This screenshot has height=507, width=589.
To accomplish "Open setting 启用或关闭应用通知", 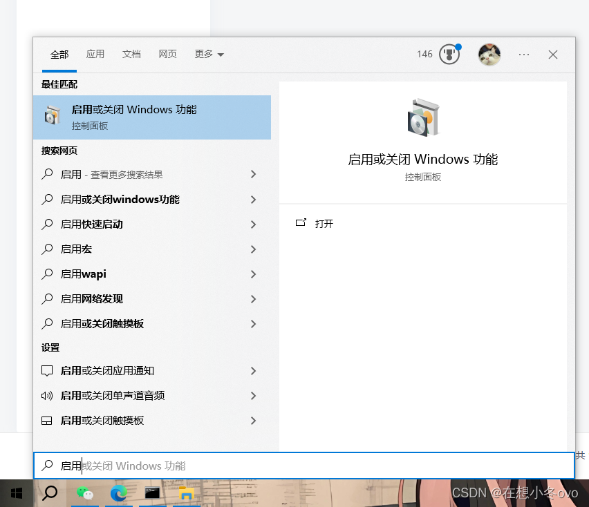I will click(152, 371).
